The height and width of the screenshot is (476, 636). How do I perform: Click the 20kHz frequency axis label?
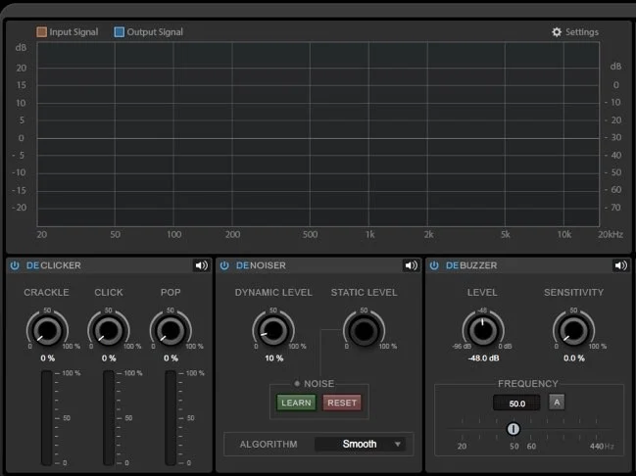pos(611,234)
